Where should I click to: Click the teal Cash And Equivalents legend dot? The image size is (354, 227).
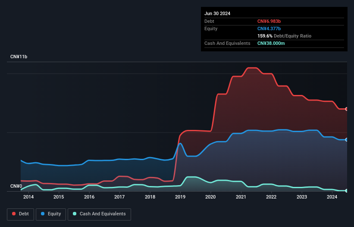(x=75, y=214)
